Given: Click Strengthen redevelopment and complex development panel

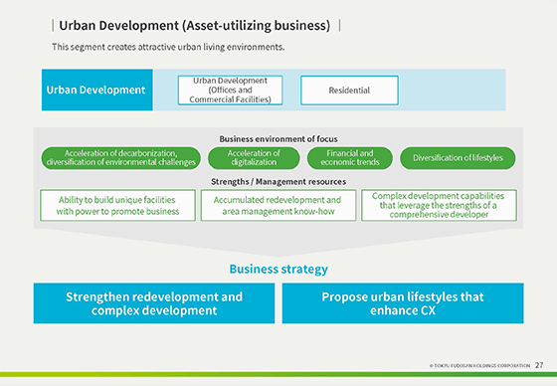Looking at the screenshot, I should [x=154, y=303].
